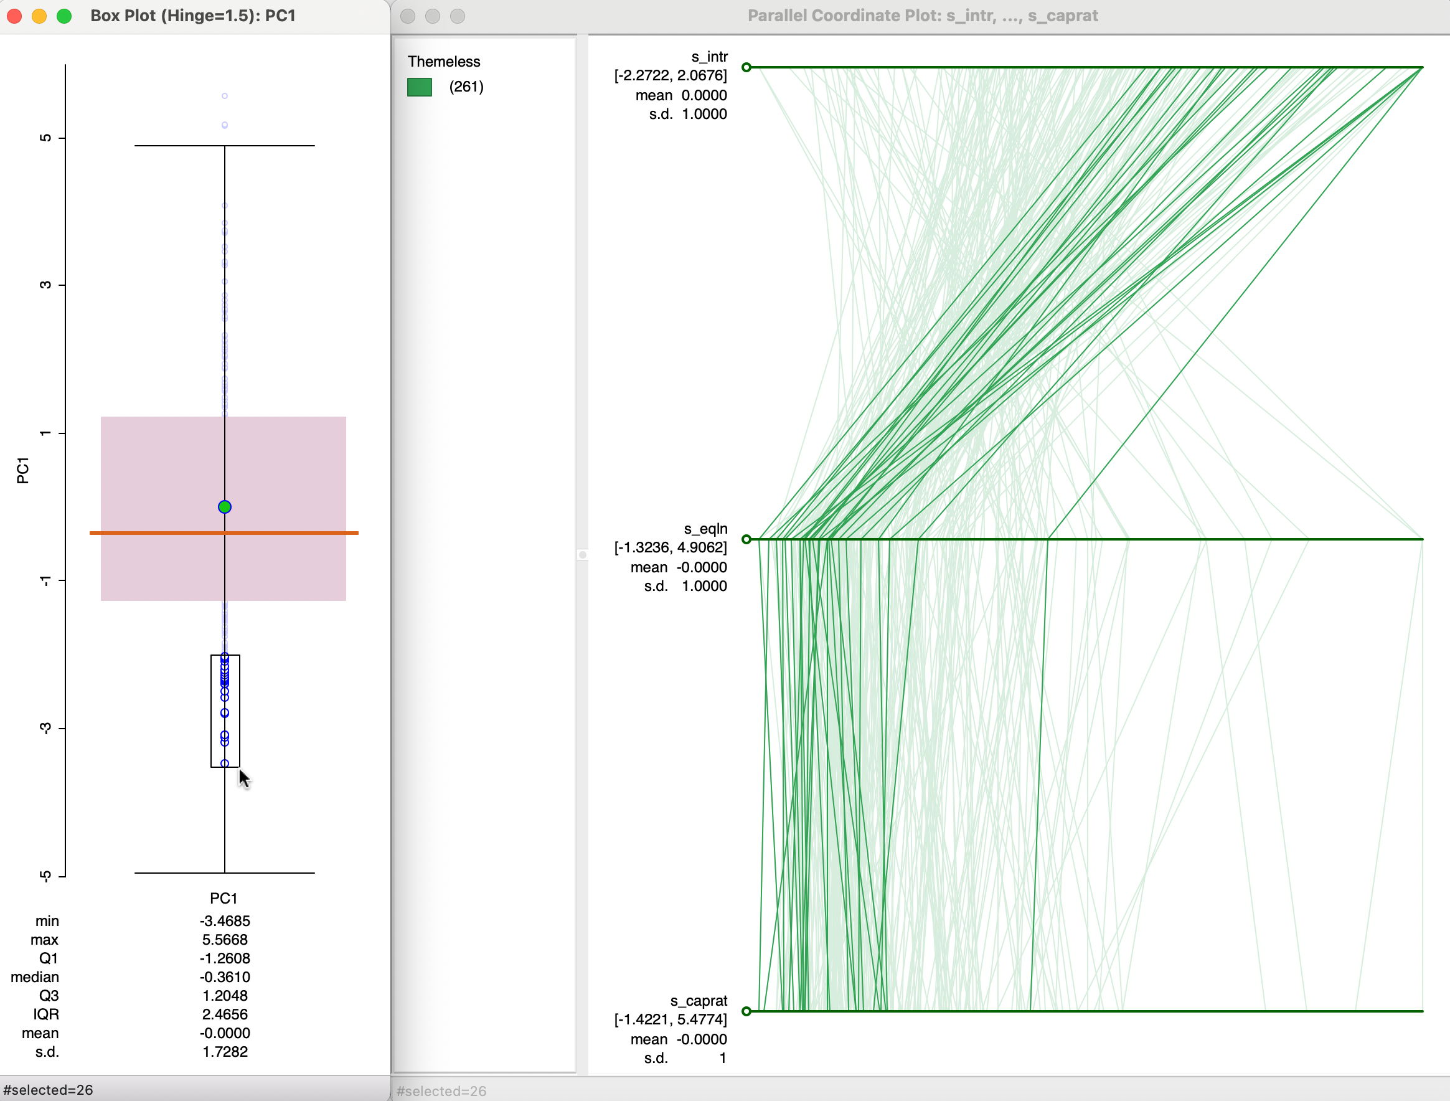Click the vertical PC1 axis title
Screen dimensions: 1450x1101
pyautogui.click(x=23, y=471)
